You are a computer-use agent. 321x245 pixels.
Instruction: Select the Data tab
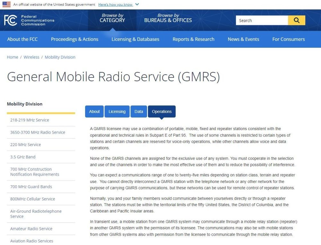point(139,111)
